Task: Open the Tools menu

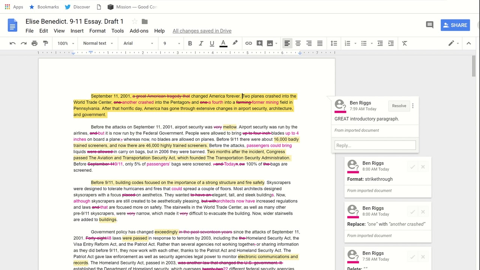Action: pos(117,31)
